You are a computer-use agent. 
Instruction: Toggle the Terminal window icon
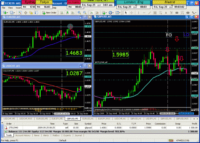[36, 12]
